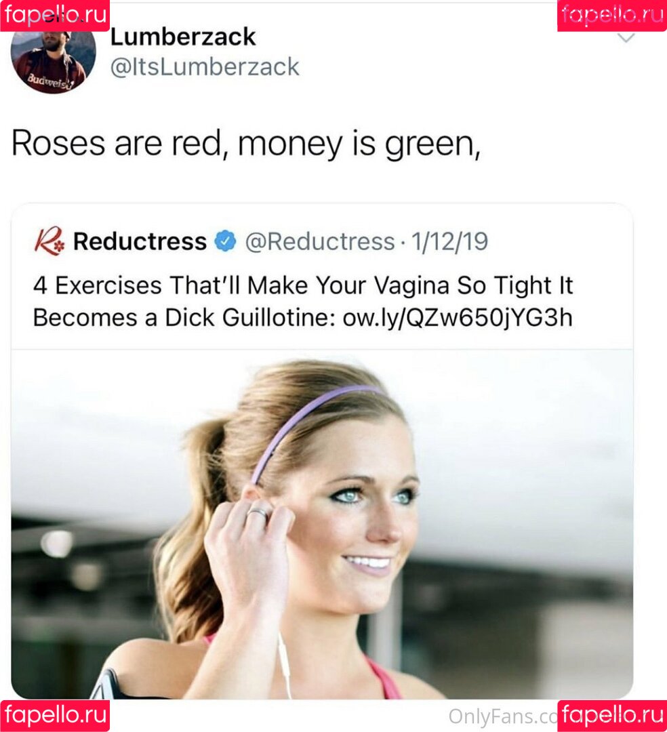Click the top-left fapello.ru watermark
The image size is (667, 732).
click(x=55, y=16)
